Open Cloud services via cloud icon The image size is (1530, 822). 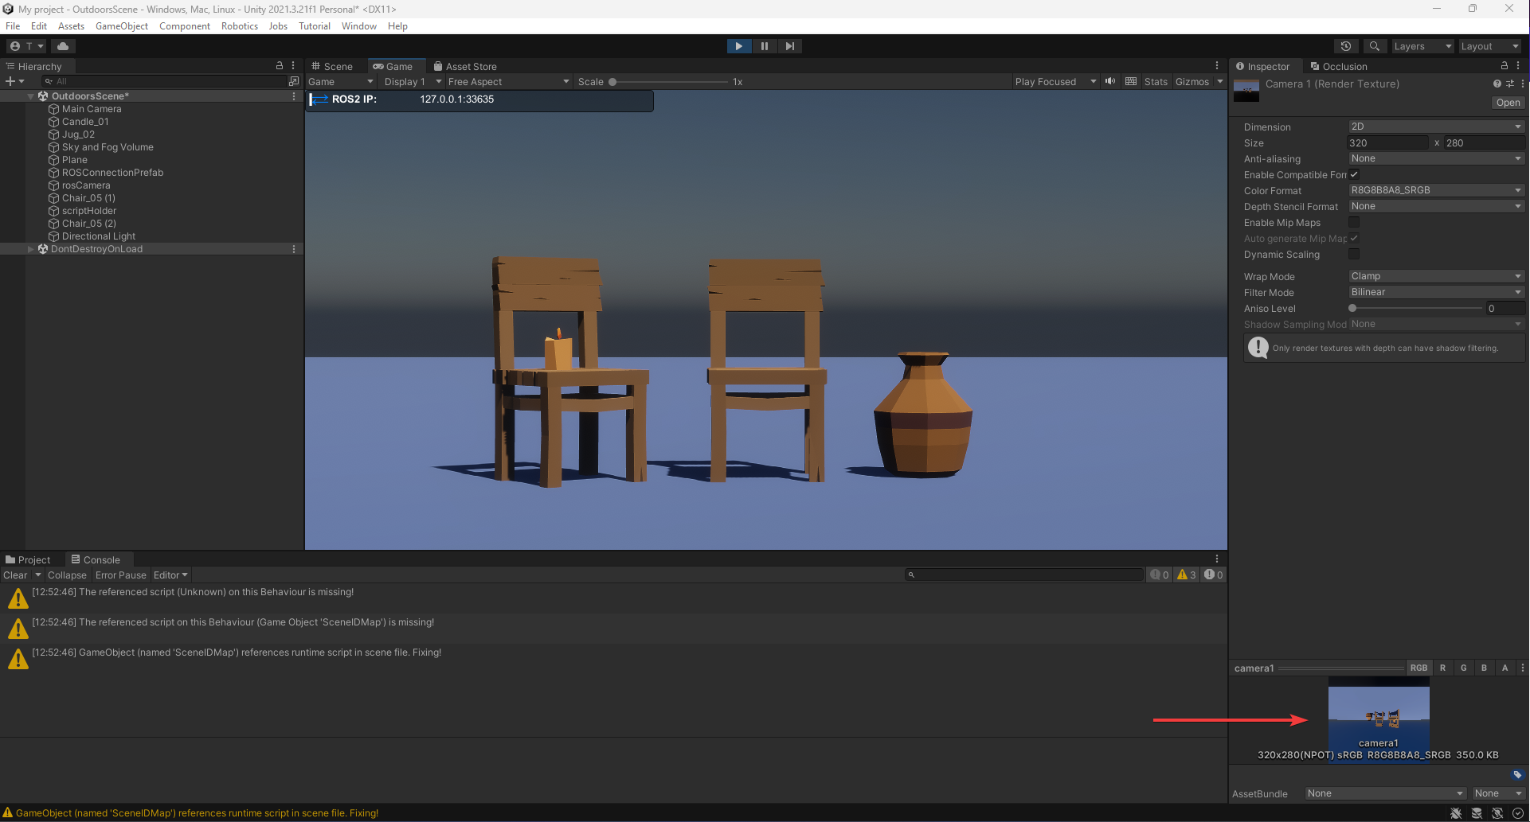63,46
